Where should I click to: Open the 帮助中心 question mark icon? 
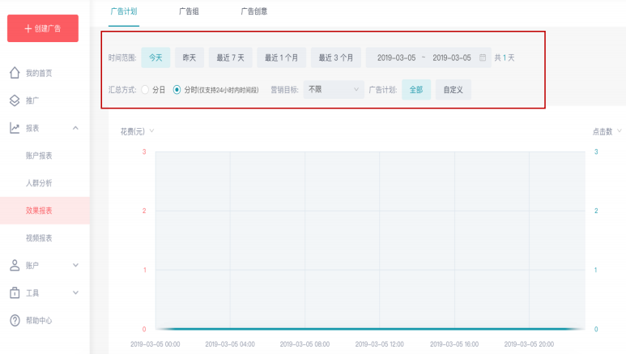click(x=15, y=321)
